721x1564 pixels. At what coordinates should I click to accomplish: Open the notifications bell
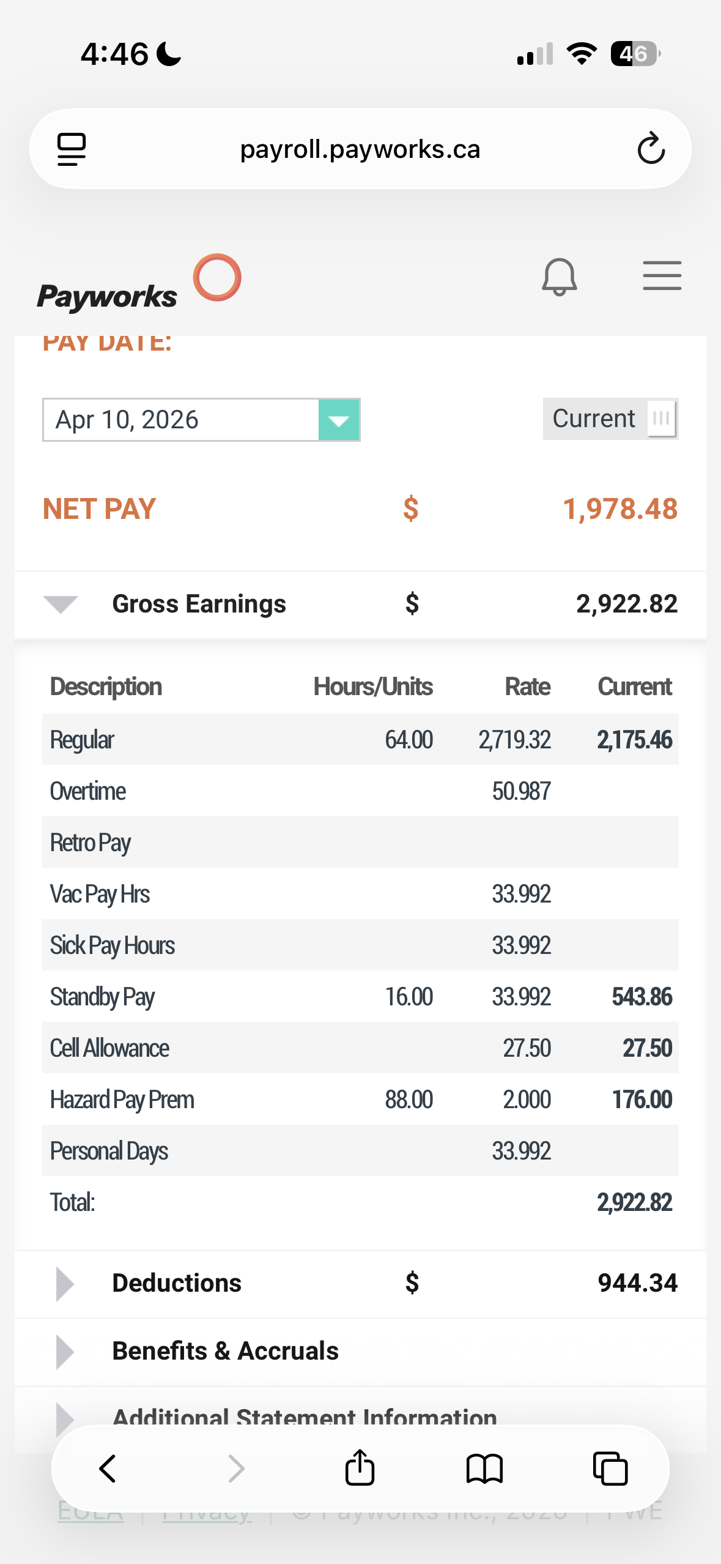pyautogui.click(x=559, y=277)
